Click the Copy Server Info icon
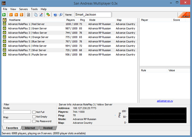 tap(36, 15)
